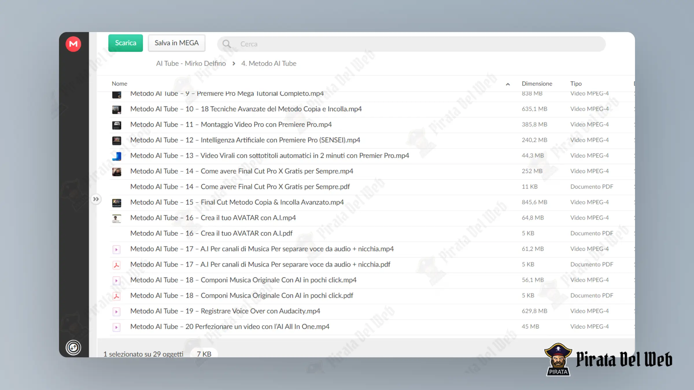Sort files by the Nome column
The width and height of the screenshot is (694, 390).
(x=119, y=83)
